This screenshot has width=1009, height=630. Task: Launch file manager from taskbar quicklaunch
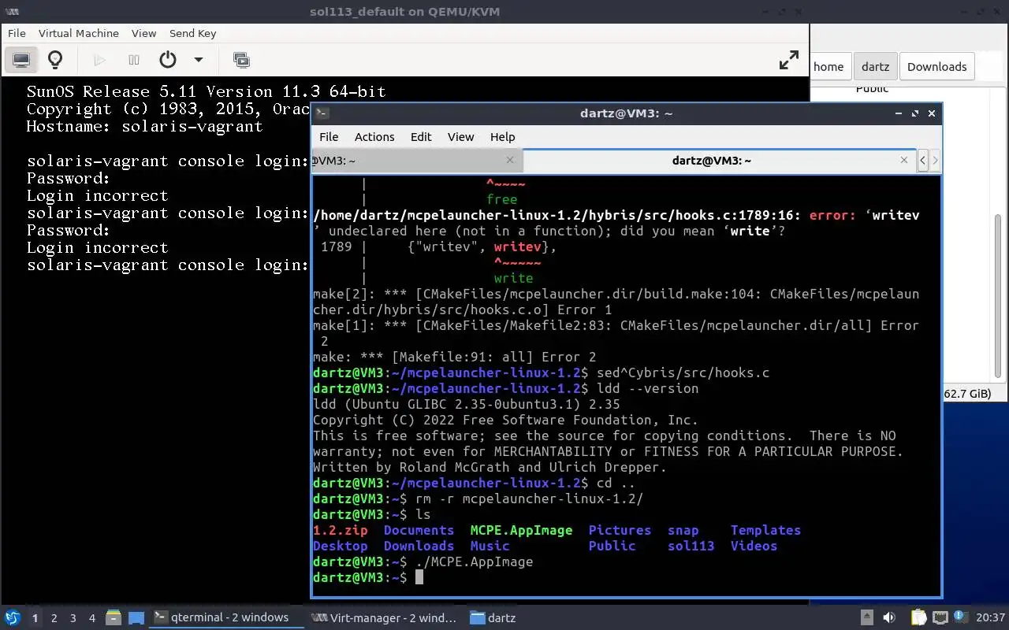point(114,618)
